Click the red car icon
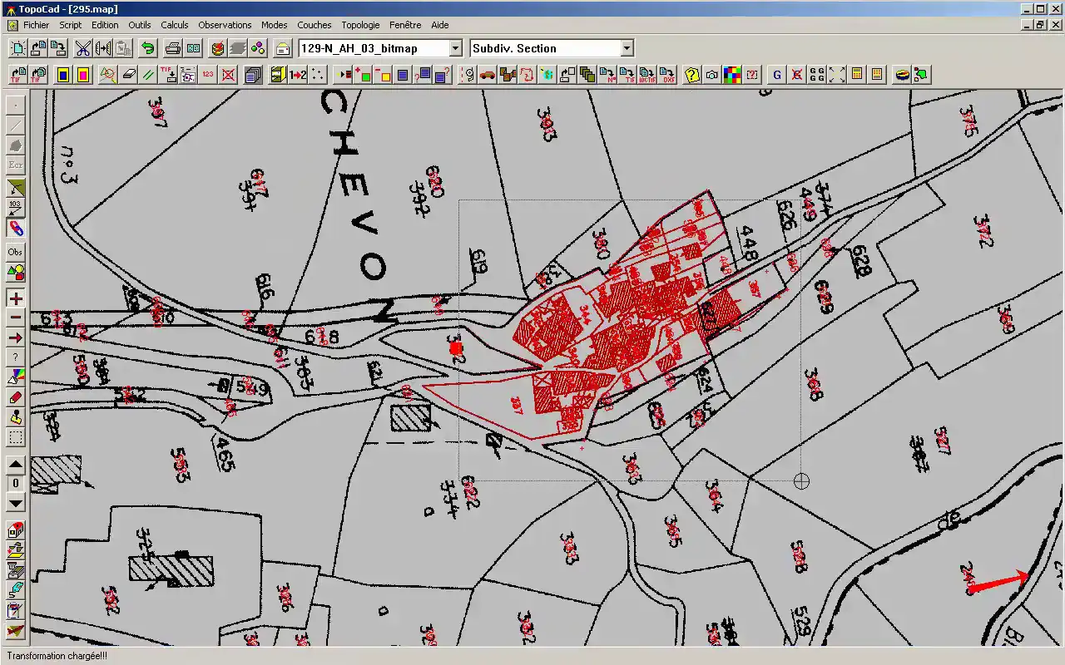Screen dimensions: 1065x665 488,75
